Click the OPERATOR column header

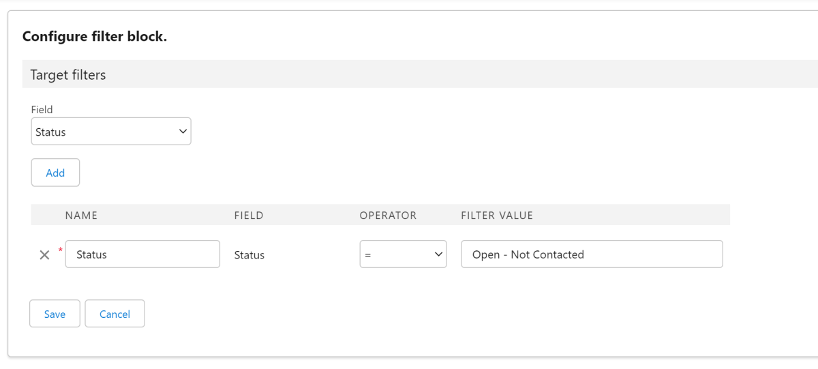click(388, 216)
